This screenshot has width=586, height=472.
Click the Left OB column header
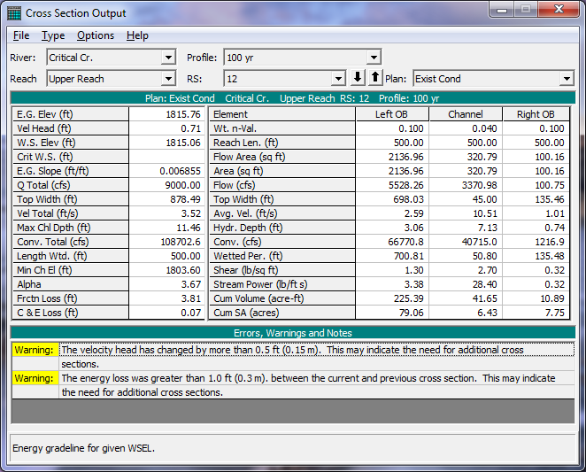click(391, 114)
